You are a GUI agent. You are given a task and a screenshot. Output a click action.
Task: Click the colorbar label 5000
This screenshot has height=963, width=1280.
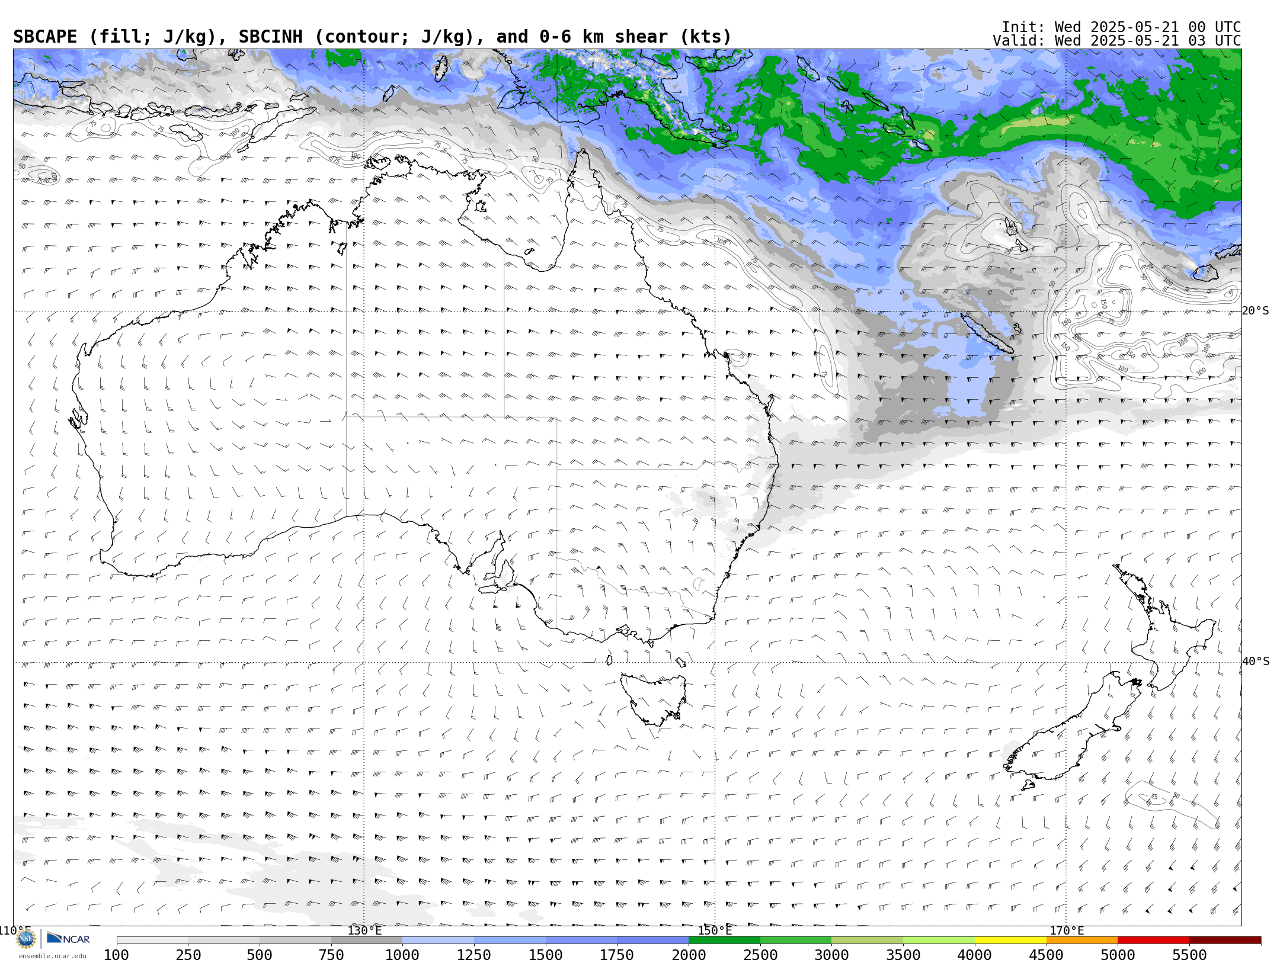pyautogui.click(x=1118, y=955)
